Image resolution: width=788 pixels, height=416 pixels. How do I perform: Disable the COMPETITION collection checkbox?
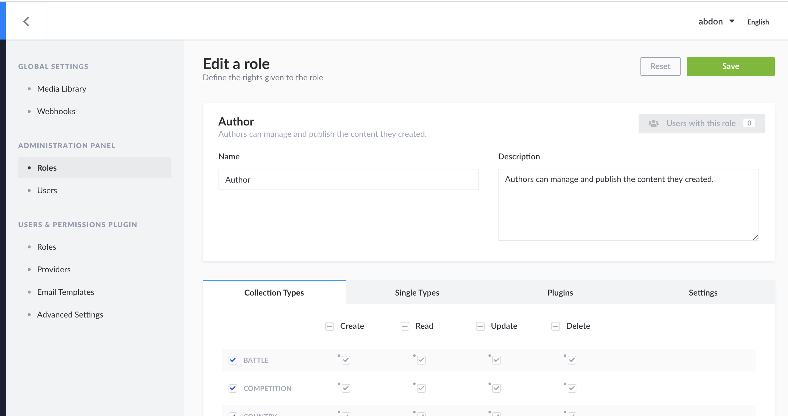233,388
